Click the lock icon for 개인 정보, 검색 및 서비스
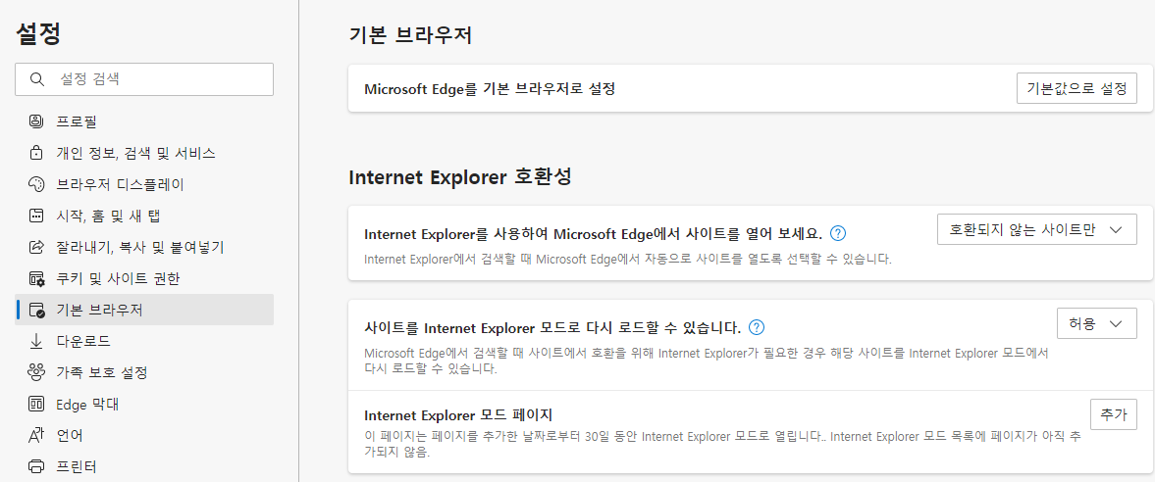The width and height of the screenshot is (1155, 482). (x=36, y=153)
